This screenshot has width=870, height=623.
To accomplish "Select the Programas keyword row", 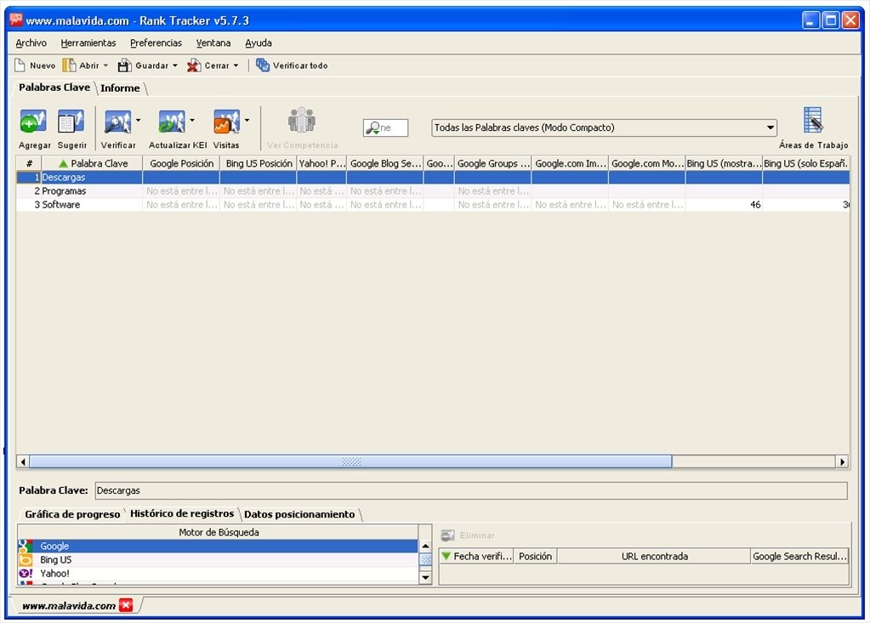I will [x=433, y=191].
